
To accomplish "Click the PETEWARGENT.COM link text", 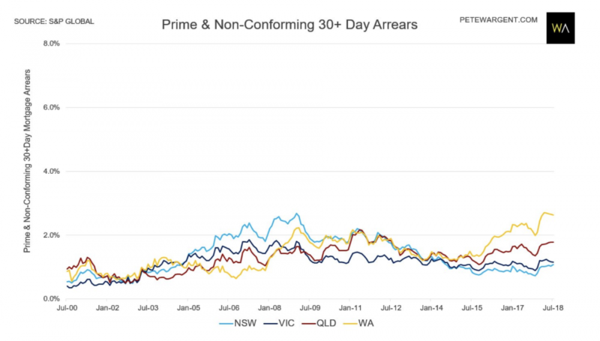I will tap(499, 19).
